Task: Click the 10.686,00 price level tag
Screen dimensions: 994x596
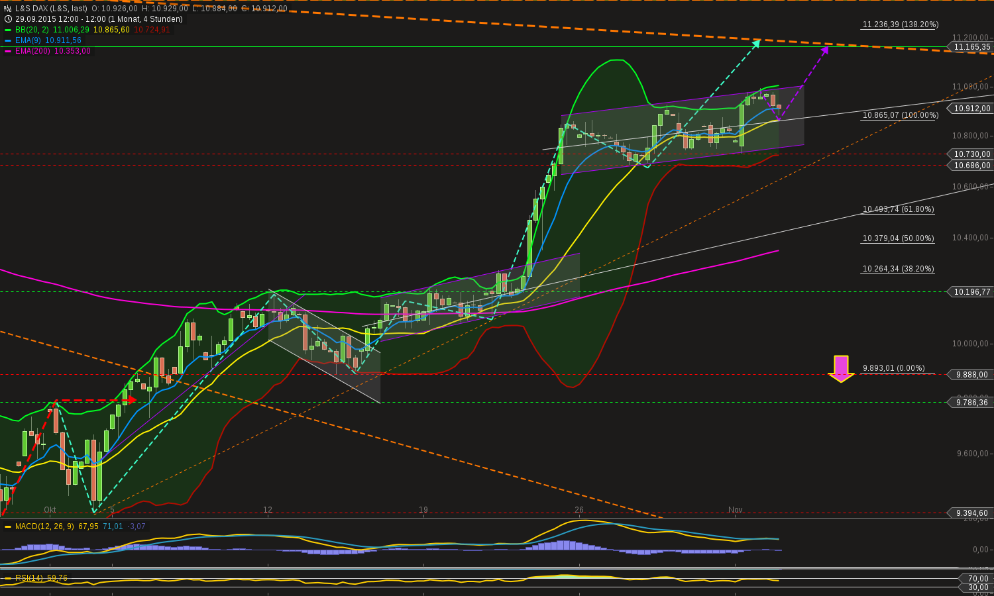Action: coord(970,166)
